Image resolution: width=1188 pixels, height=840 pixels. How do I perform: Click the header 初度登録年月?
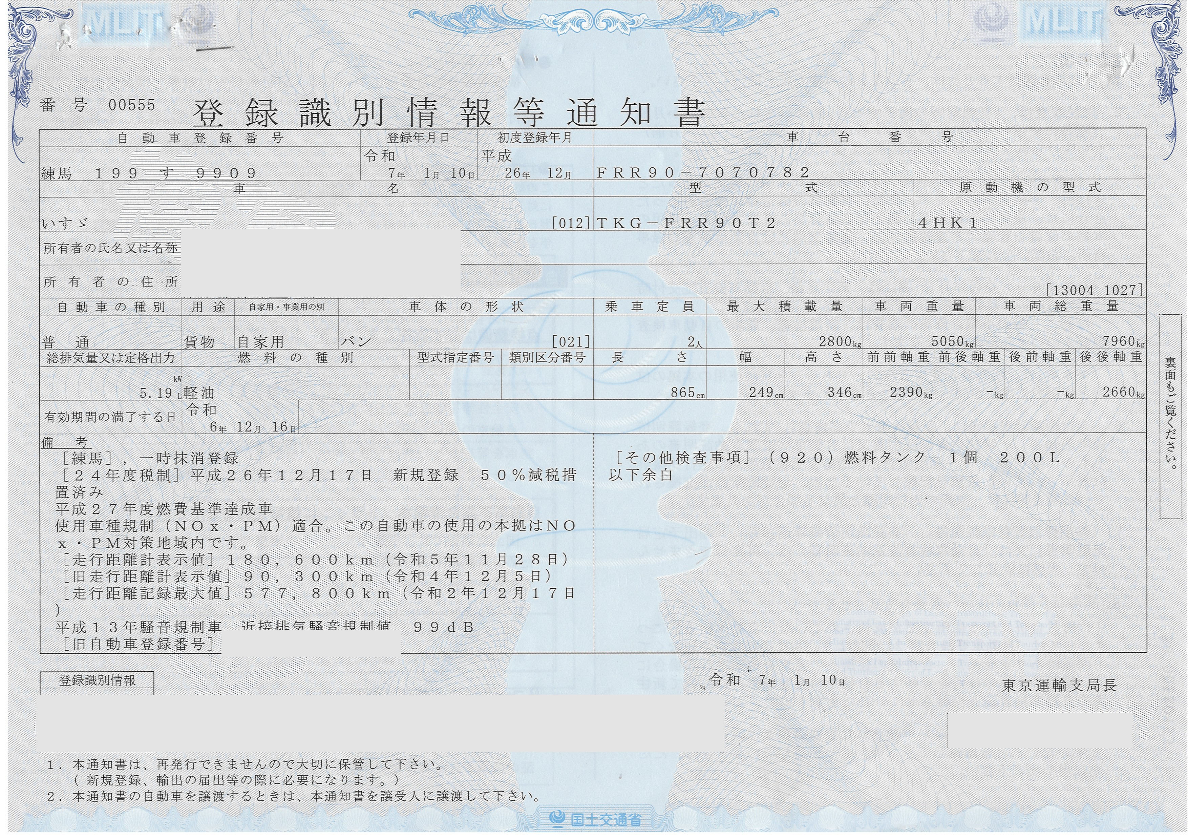click(x=535, y=138)
